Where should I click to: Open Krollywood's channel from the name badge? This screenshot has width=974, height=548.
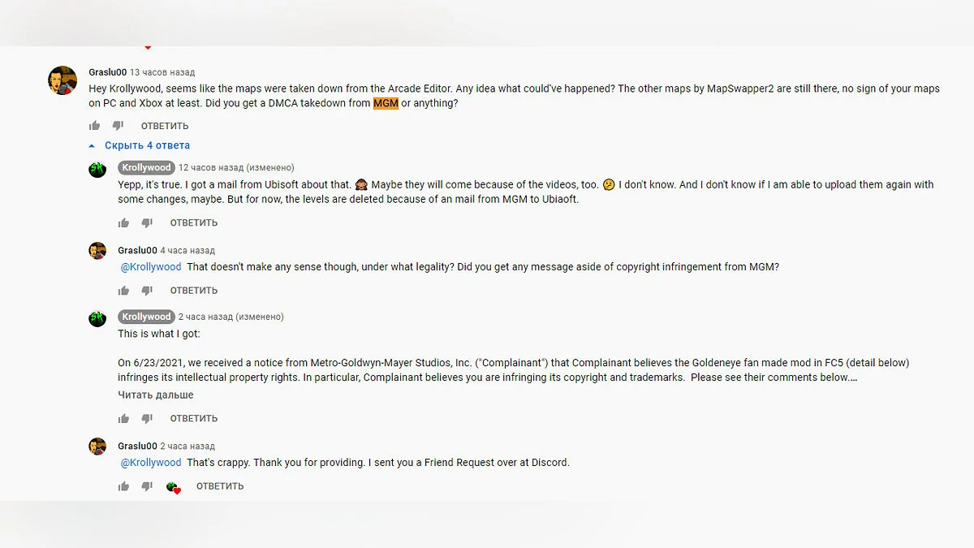point(147,168)
